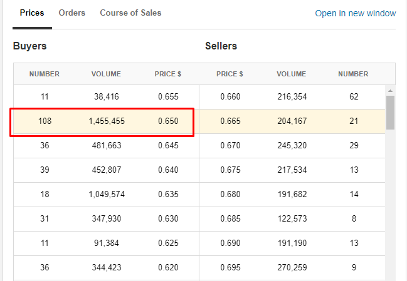Click the scrollbar up arrow
The image size is (407, 281).
(390, 90)
